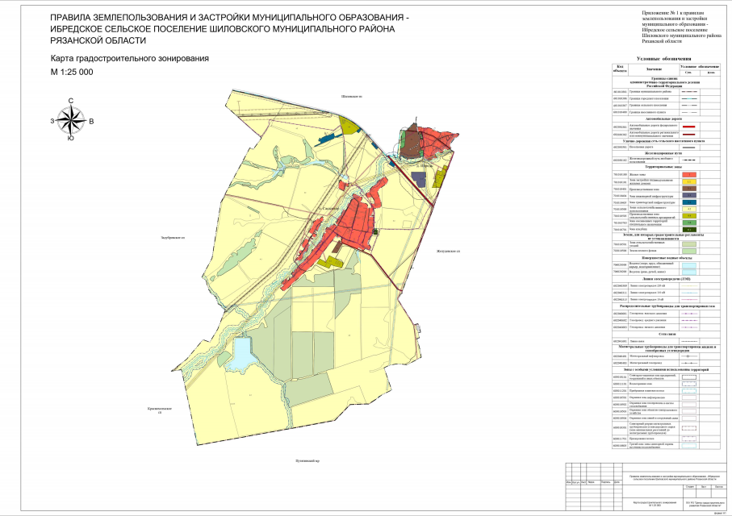
Task: Click the "Задубровское сп" neighbor label
Action: (174, 238)
